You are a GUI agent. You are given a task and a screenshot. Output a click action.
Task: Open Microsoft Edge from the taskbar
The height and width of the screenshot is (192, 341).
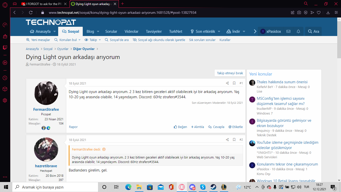[128, 187]
